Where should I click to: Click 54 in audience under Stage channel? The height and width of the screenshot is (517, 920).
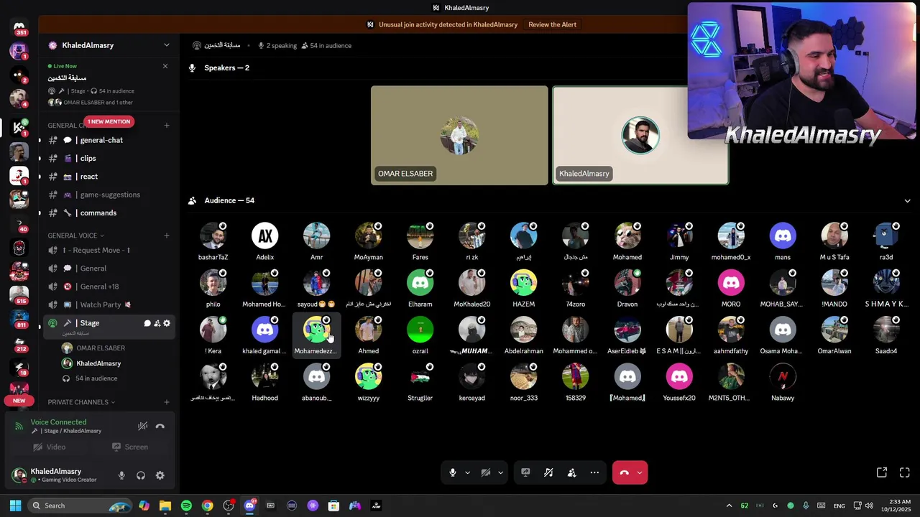(96, 378)
